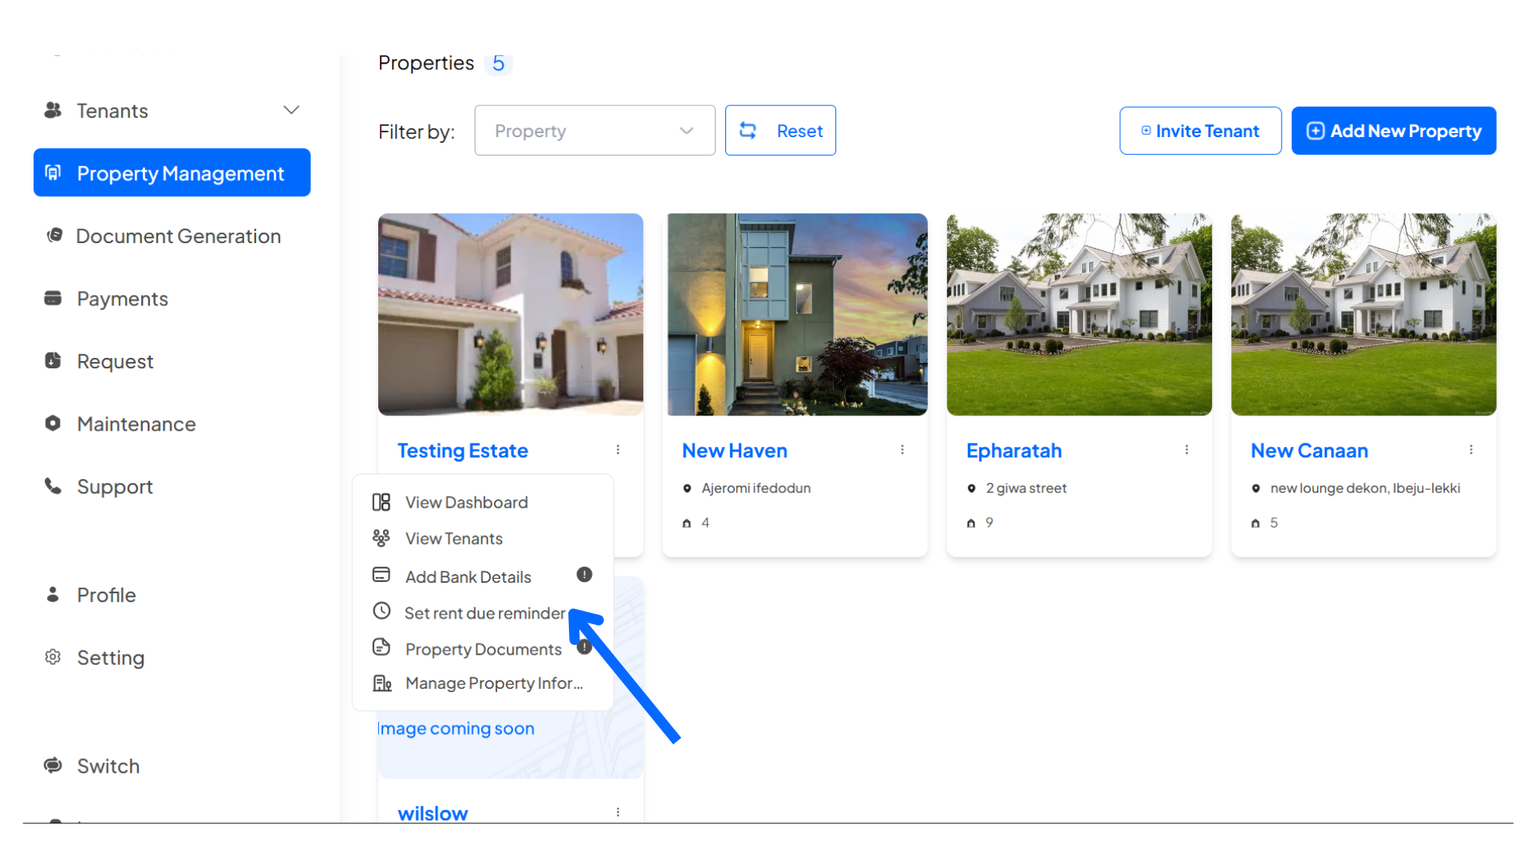This screenshot has width=1532, height=861.
Task: Click the three-dot menu on New Haven
Action: click(902, 450)
